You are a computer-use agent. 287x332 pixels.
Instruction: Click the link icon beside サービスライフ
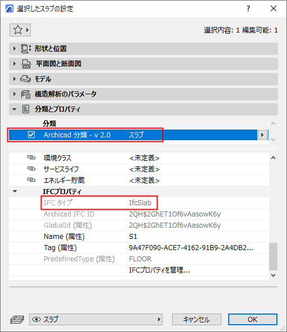(x=31, y=169)
